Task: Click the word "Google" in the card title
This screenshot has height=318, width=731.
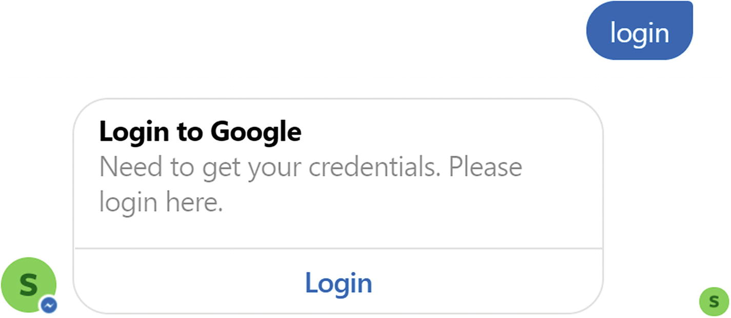Action: pyautogui.click(x=255, y=132)
